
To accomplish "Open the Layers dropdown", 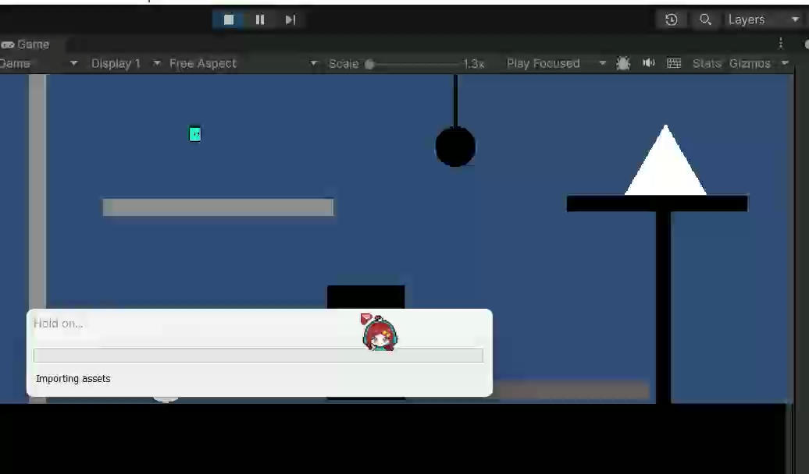I will pos(763,19).
